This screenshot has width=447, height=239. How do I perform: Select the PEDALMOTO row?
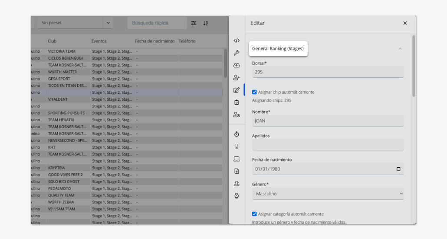127,189
